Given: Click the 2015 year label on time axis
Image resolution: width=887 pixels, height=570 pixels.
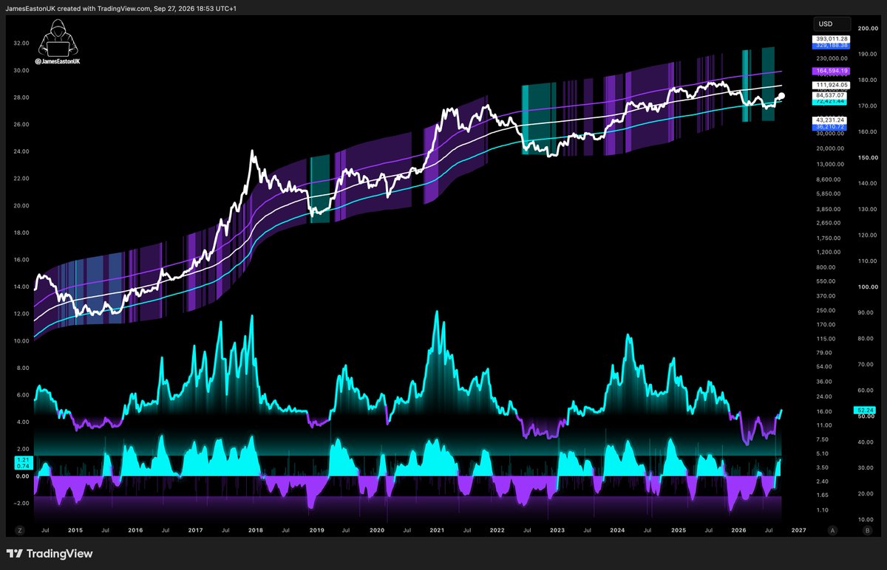Looking at the screenshot, I should coord(75,530).
